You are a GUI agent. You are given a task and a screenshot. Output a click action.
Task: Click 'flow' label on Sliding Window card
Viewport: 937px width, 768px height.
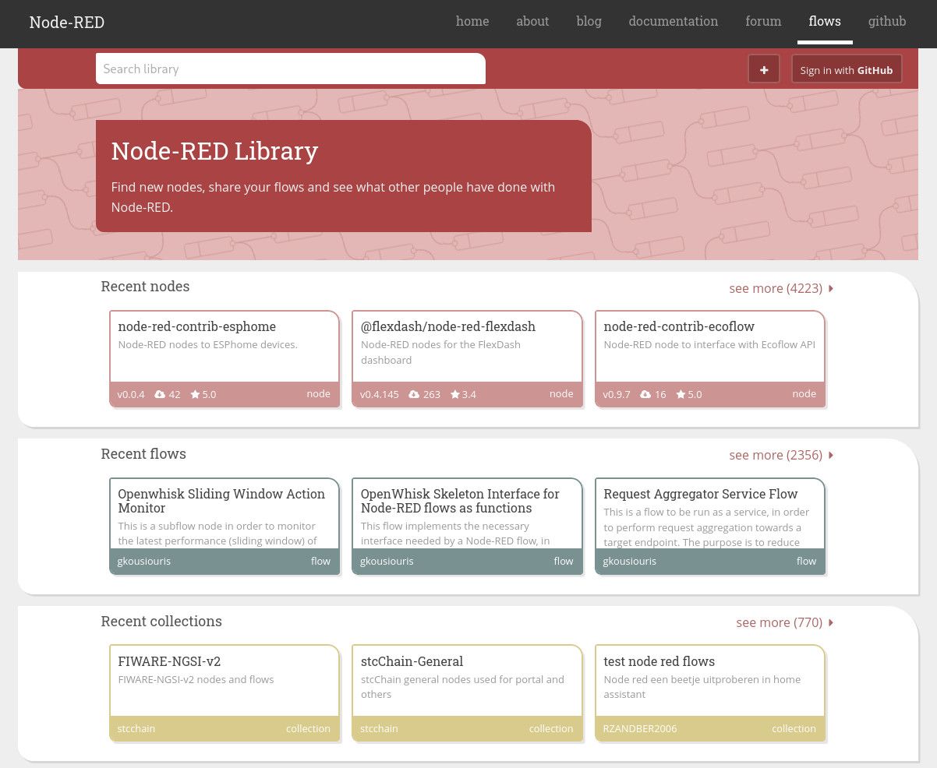[320, 562]
